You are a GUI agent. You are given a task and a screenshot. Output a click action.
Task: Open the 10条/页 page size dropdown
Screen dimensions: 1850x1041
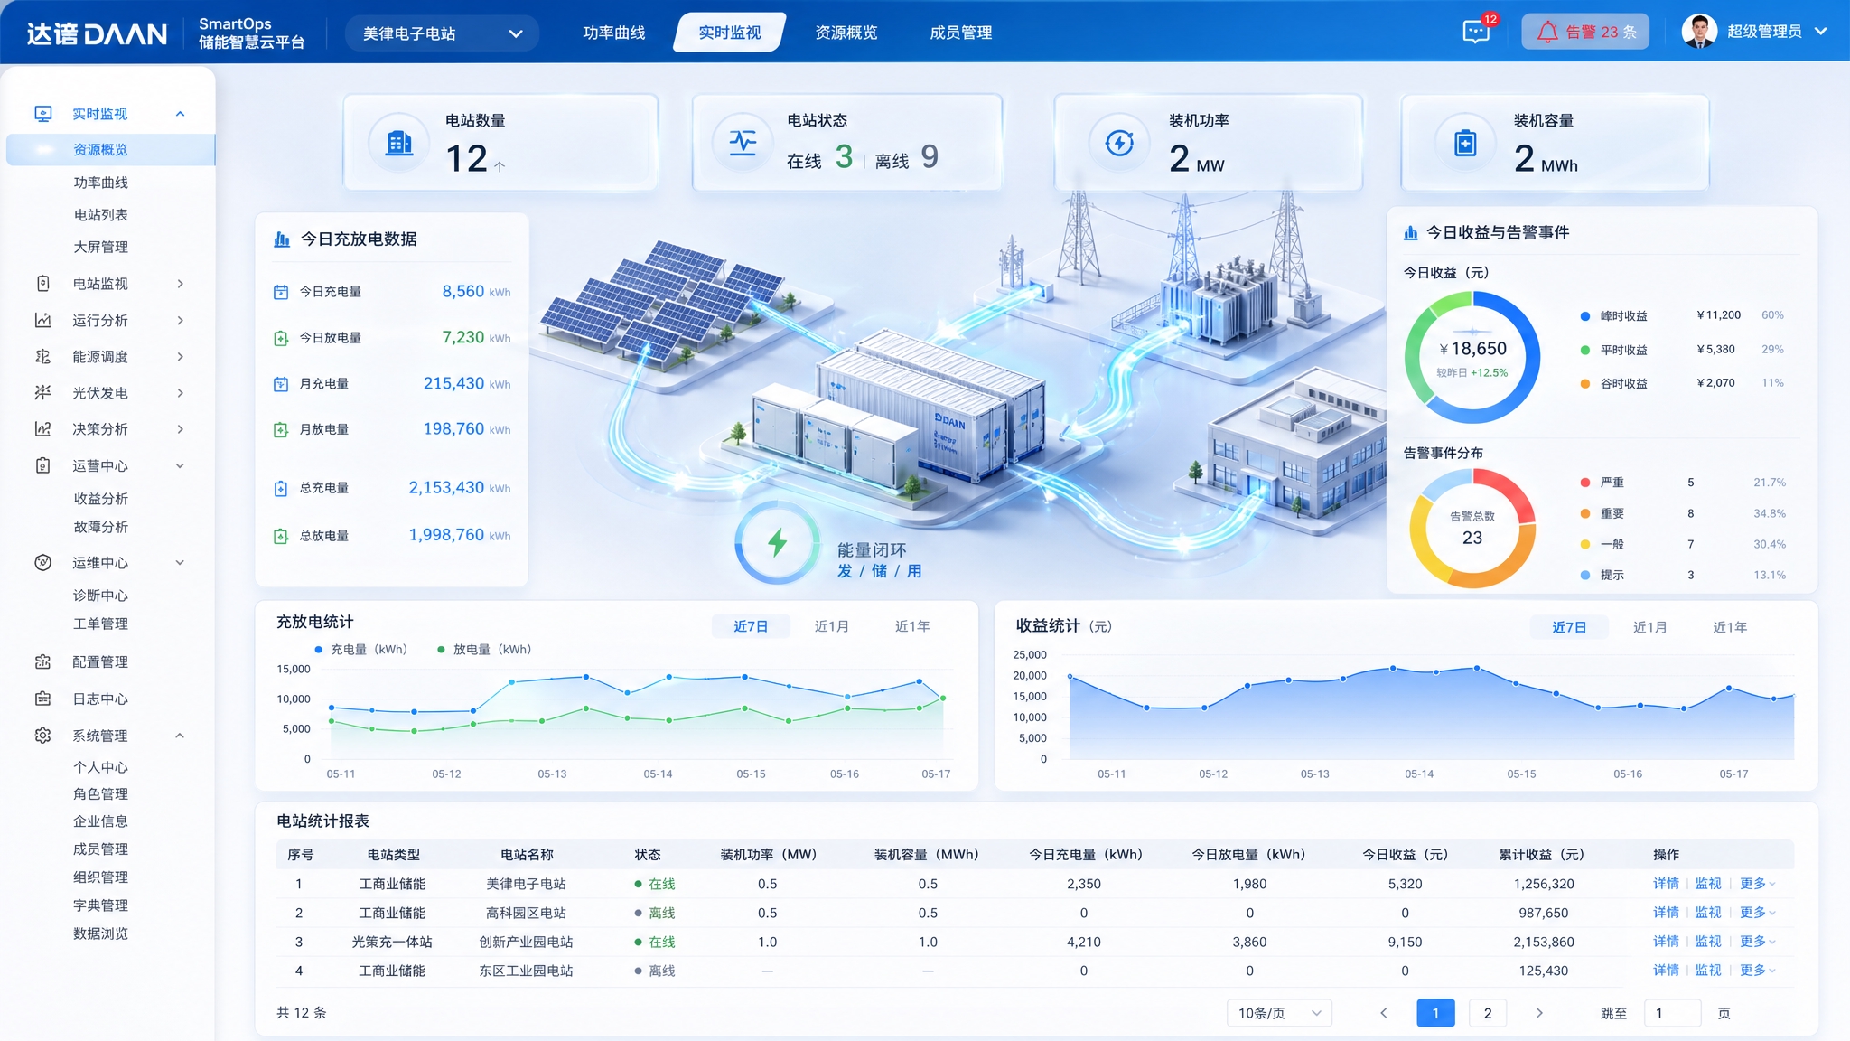pos(1279,1013)
